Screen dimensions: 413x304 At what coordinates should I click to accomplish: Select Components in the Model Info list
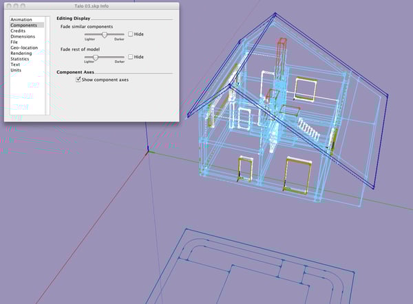click(23, 25)
